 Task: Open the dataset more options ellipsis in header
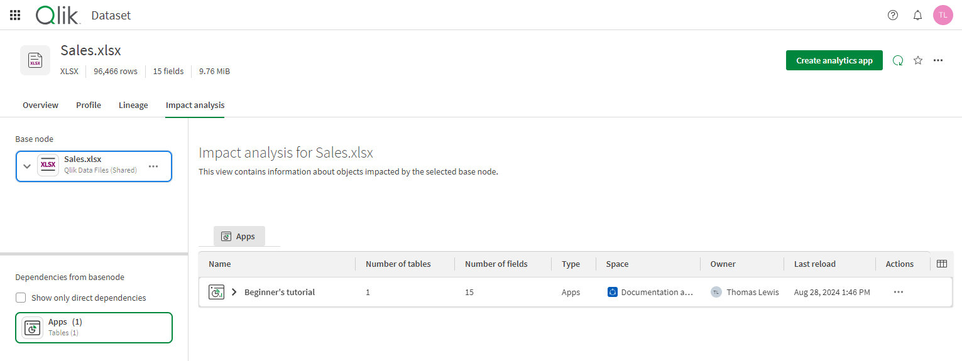coord(938,60)
